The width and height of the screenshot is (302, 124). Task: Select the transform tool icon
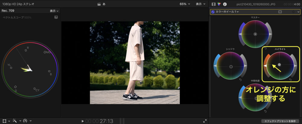[5, 121]
